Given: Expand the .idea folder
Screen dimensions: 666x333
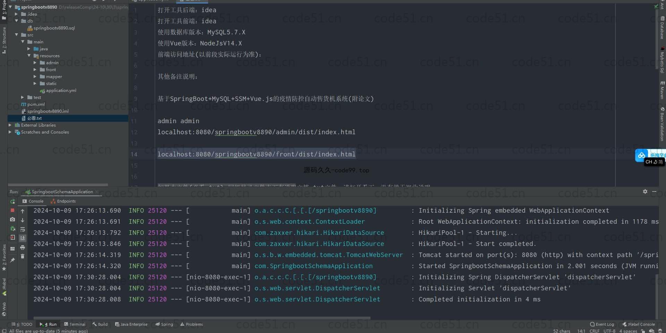Looking at the screenshot, I should pyautogui.click(x=16, y=14).
